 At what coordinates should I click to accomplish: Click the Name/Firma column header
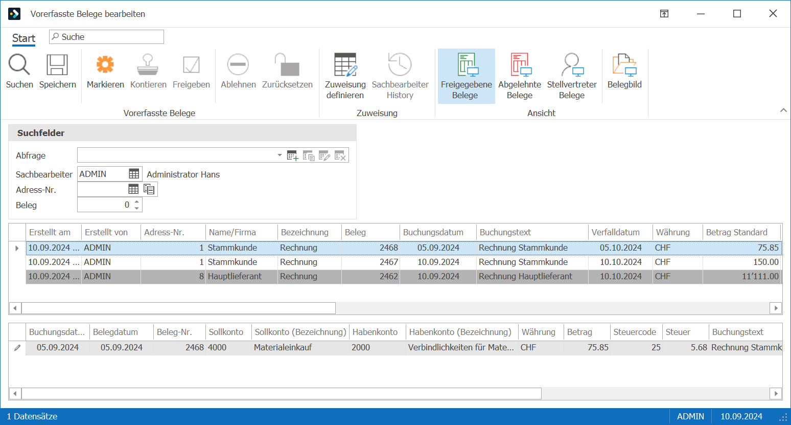[241, 232]
